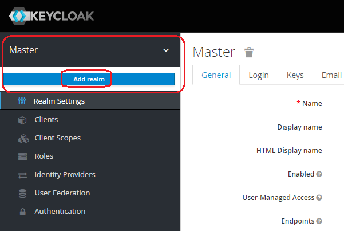344x231 pixels.
Task: Switch to the Login tab
Action: coord(259,75)
